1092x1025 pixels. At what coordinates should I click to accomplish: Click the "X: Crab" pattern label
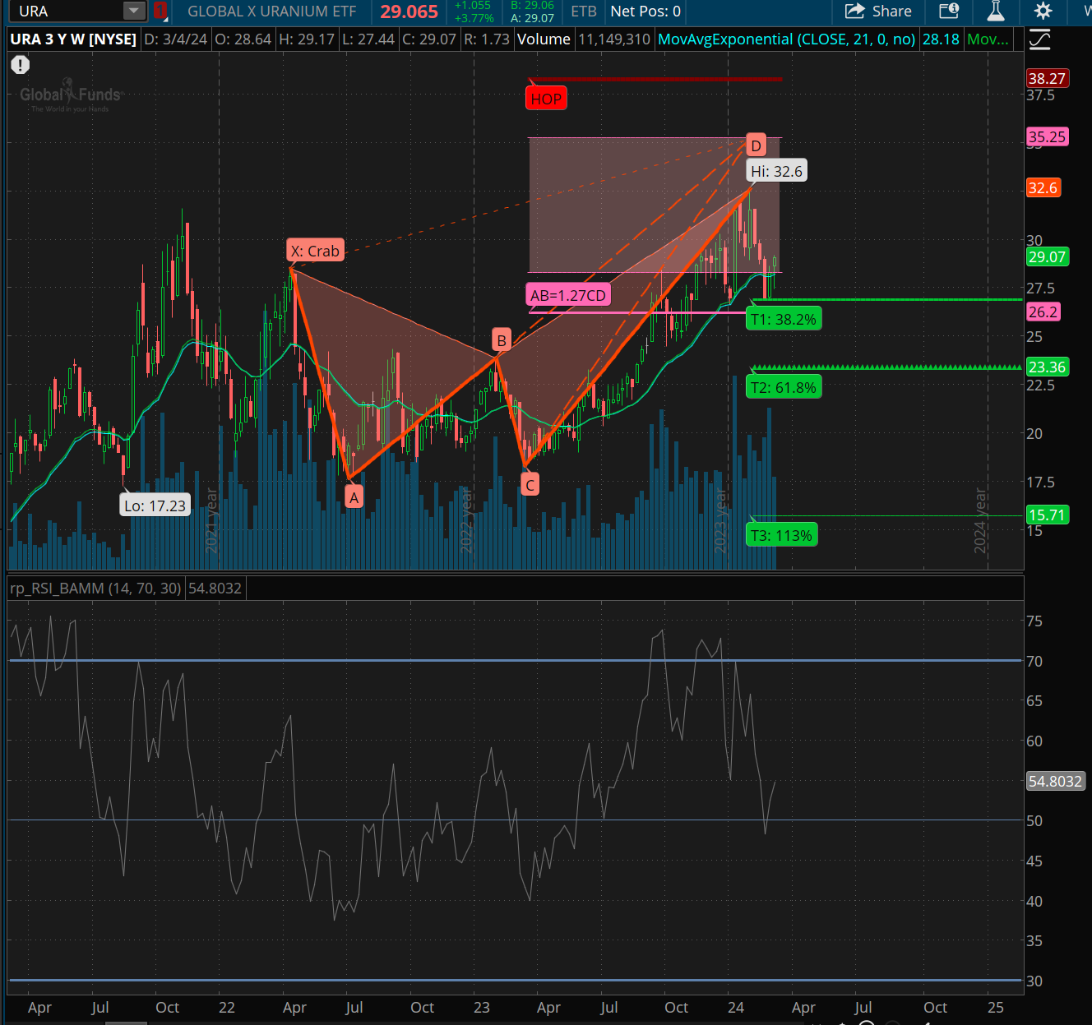(x=315, y=251)
